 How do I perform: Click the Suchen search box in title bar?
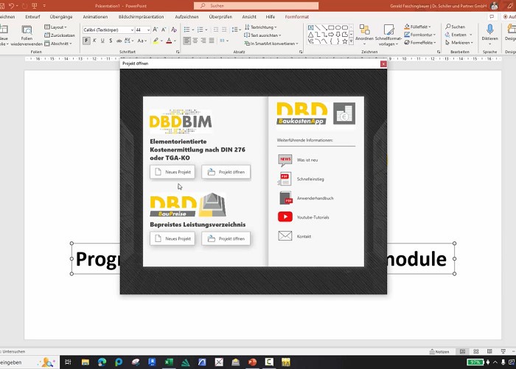pos(256,6)
